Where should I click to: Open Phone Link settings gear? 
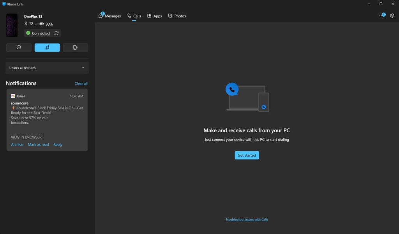click(392, 16)
